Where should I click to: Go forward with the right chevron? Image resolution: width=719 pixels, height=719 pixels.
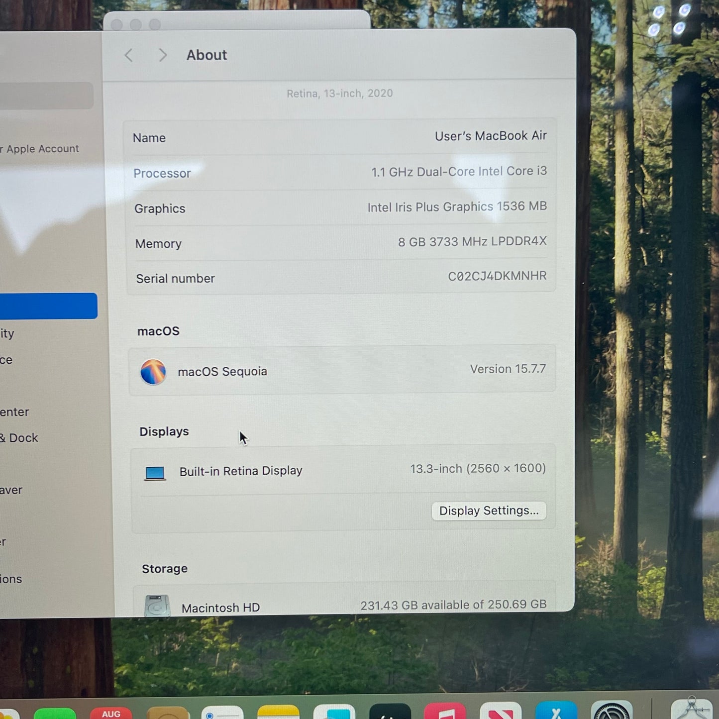[162, 55]
